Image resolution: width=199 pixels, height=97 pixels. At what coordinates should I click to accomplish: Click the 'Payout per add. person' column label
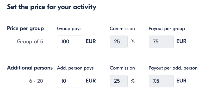[x=173, y=68]
